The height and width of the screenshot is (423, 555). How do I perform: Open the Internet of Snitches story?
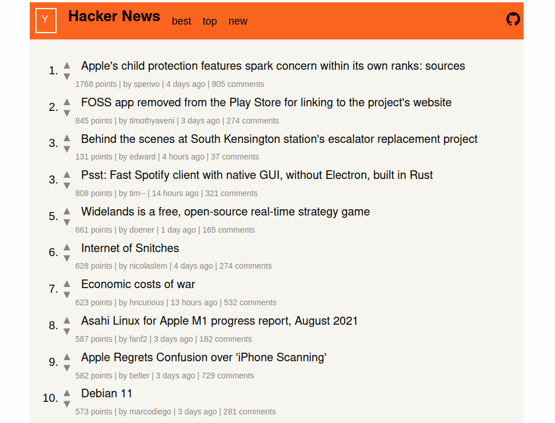pos(130,248)
